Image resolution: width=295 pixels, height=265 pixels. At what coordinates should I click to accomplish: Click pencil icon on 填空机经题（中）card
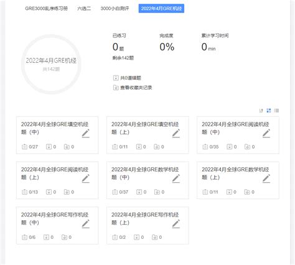[86, 133]
